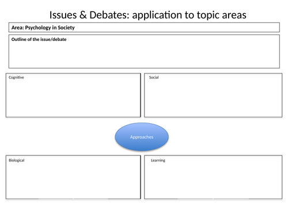Click the word Area in the top box
The height and width of the screenshot is (216, 288).
click(x=18, y=28)
